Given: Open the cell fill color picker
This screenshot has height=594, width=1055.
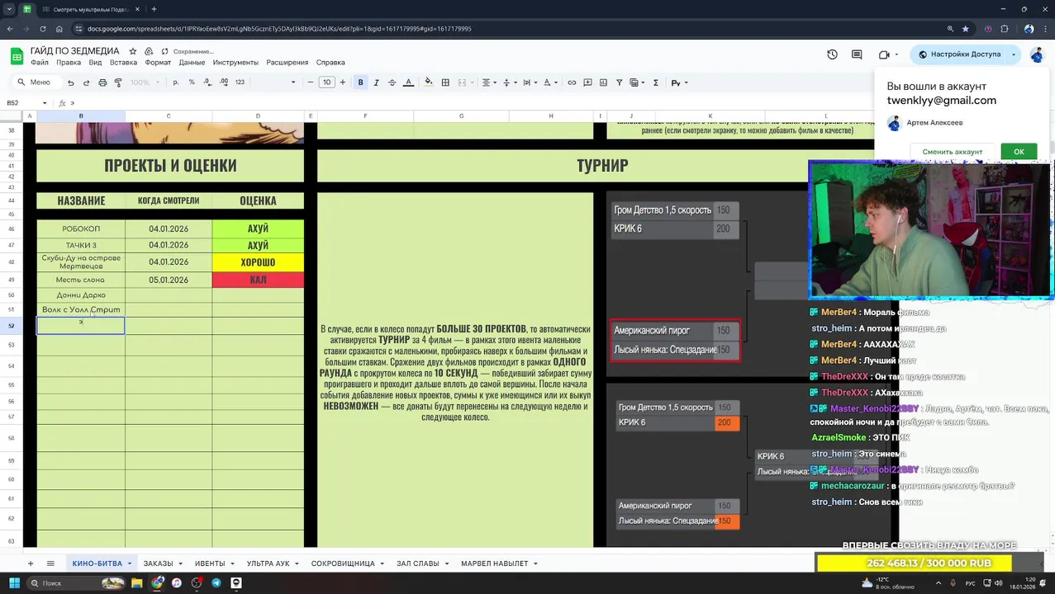Looking at the screenshot, I should (x=428, y=82).
